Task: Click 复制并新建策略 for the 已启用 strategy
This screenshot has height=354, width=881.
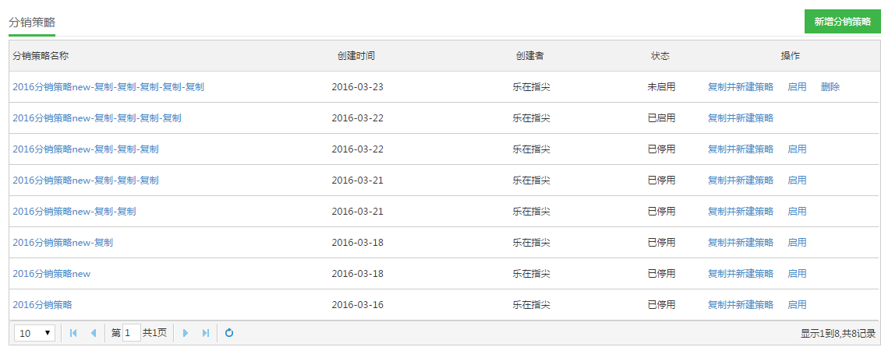Action: point(741,118)
